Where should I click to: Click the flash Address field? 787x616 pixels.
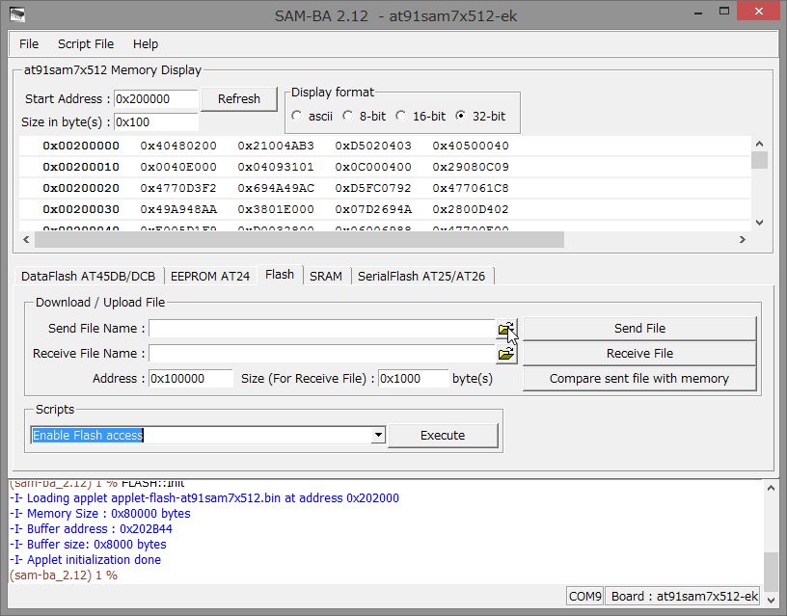(191, 379)
